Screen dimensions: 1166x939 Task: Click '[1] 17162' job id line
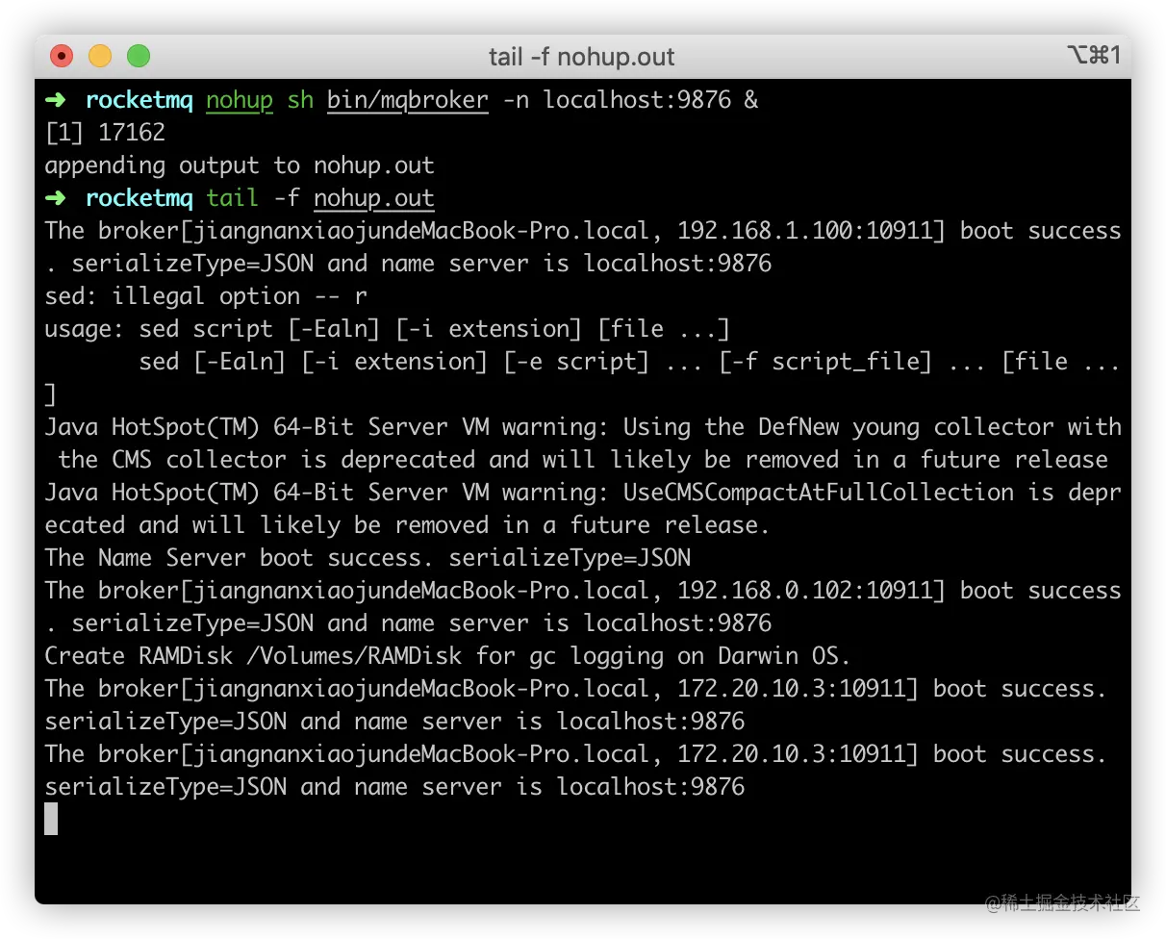coord(105,133)
